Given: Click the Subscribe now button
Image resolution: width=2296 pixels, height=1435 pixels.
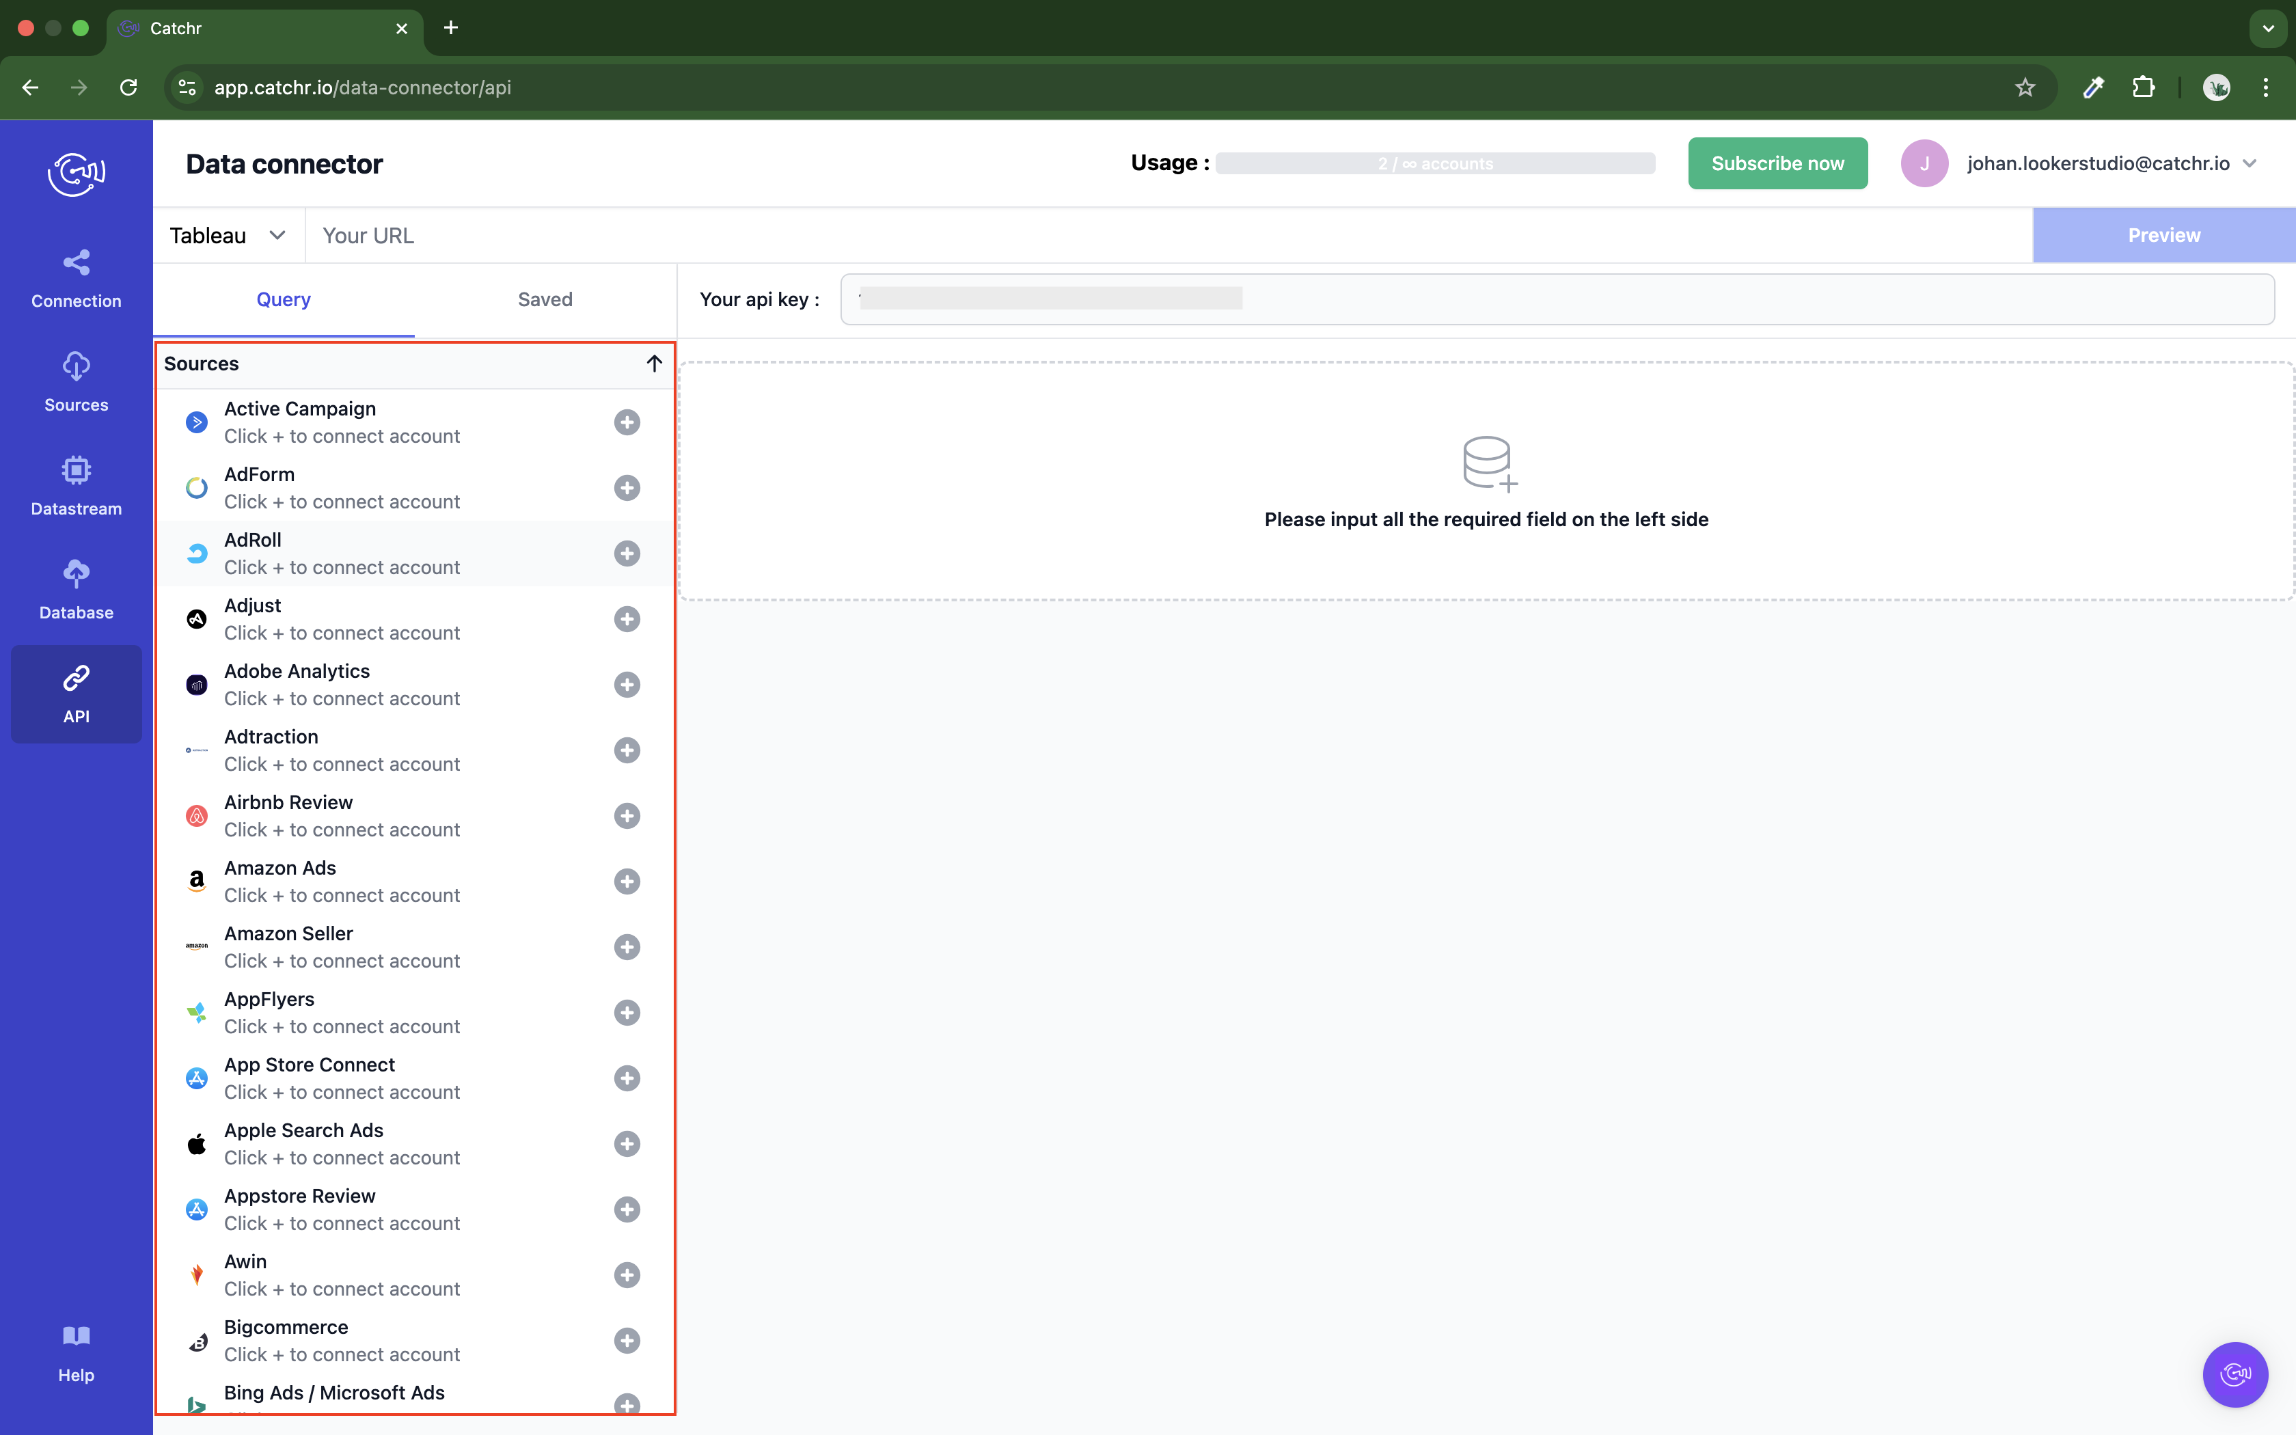Looking at the screenshot, I should [x=1777, y=163].
